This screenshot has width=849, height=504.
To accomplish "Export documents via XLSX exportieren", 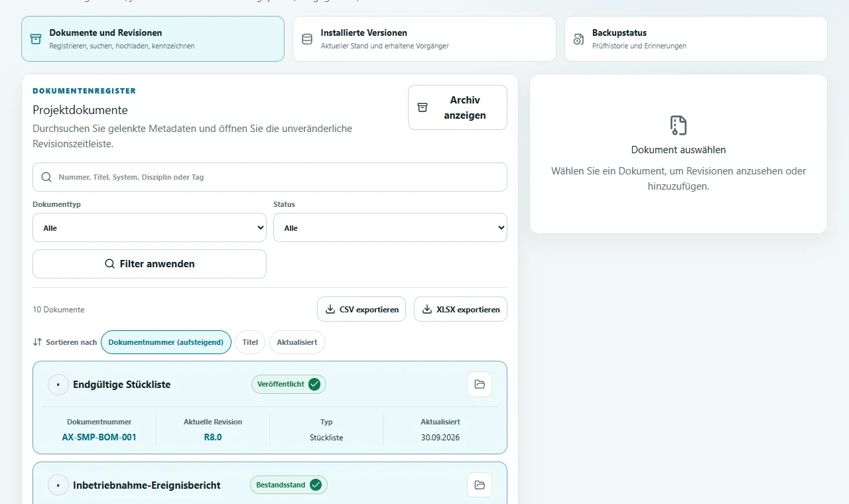I will click(x=460, y=309).
